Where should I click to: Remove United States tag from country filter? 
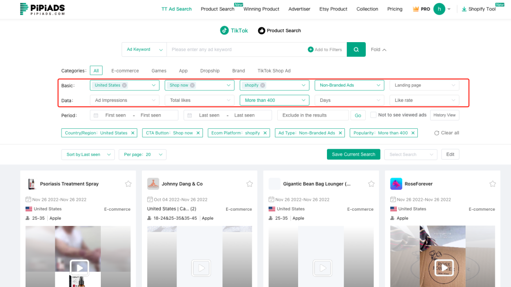[x=124, y=85]
